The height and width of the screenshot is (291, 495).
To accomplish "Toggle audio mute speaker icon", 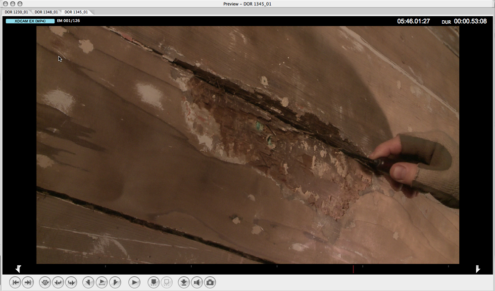I will (197, 282).
